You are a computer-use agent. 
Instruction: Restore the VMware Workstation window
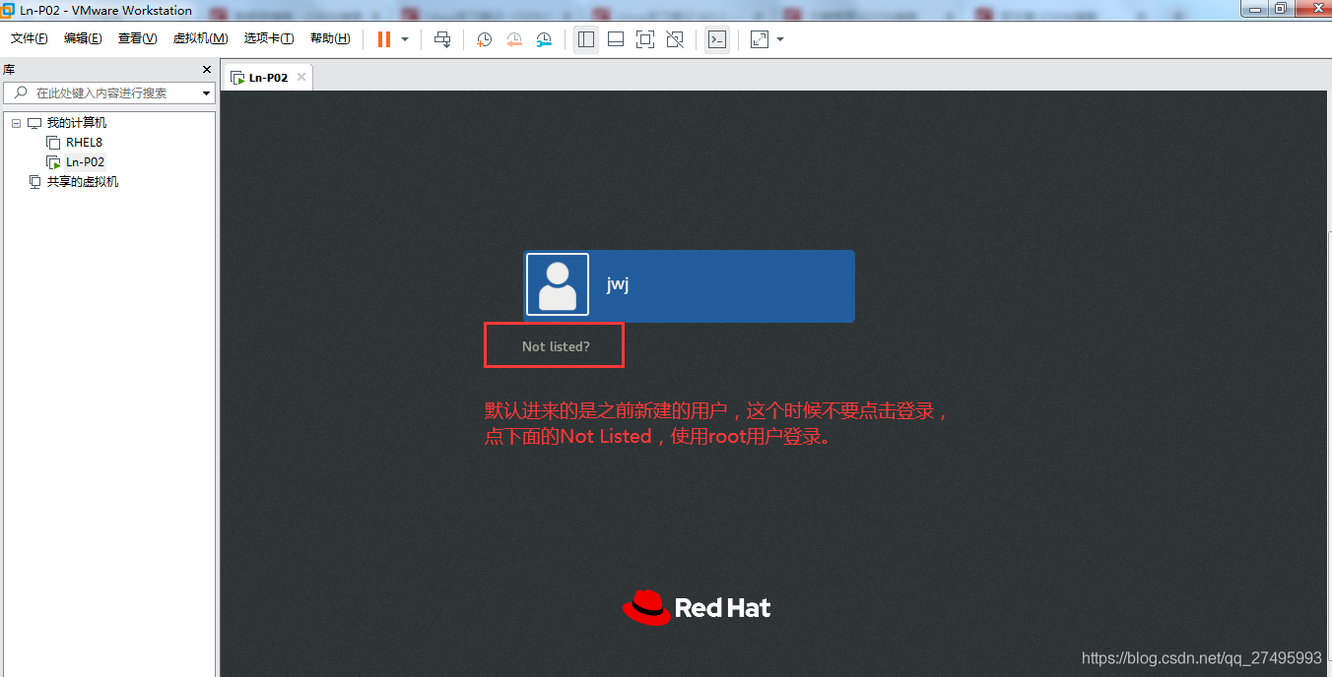1279,8
